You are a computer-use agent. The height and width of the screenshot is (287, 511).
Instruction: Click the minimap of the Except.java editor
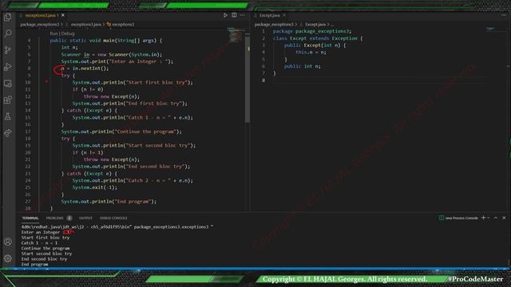pyautogui.click(x=490, y=29)
